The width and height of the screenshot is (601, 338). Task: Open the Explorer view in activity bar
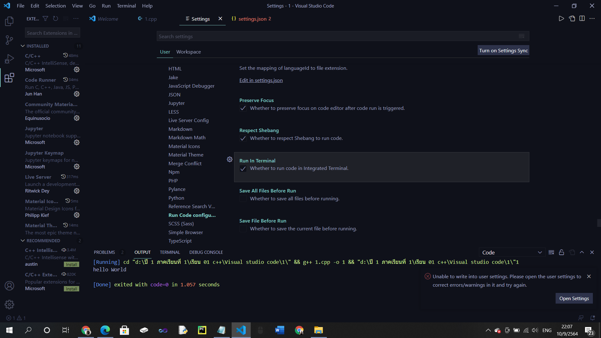pos(9,21)
